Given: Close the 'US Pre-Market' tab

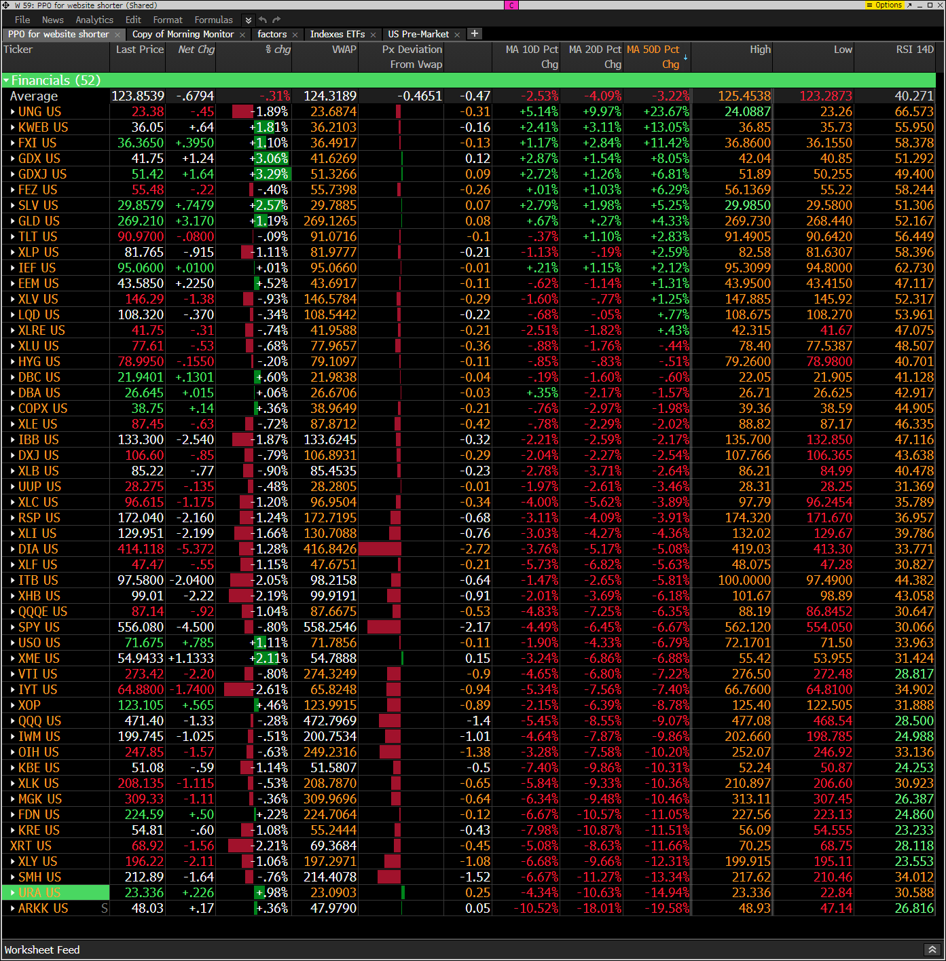Looking at the screenshot, I should [457, 35].
